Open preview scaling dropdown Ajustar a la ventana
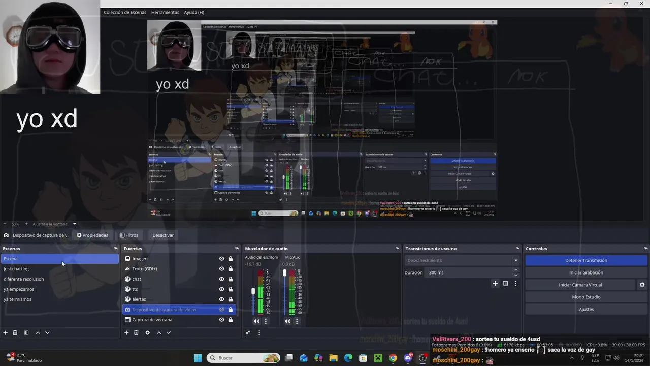Image resolution: width=650 pixels, height=366 pixels. click(x=54, y=224)
